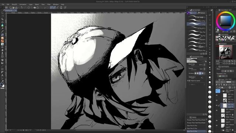Hide Layer 9 with its eye icon
The width and height of the screenshot is (236, 133).
(x=217, y=110)
